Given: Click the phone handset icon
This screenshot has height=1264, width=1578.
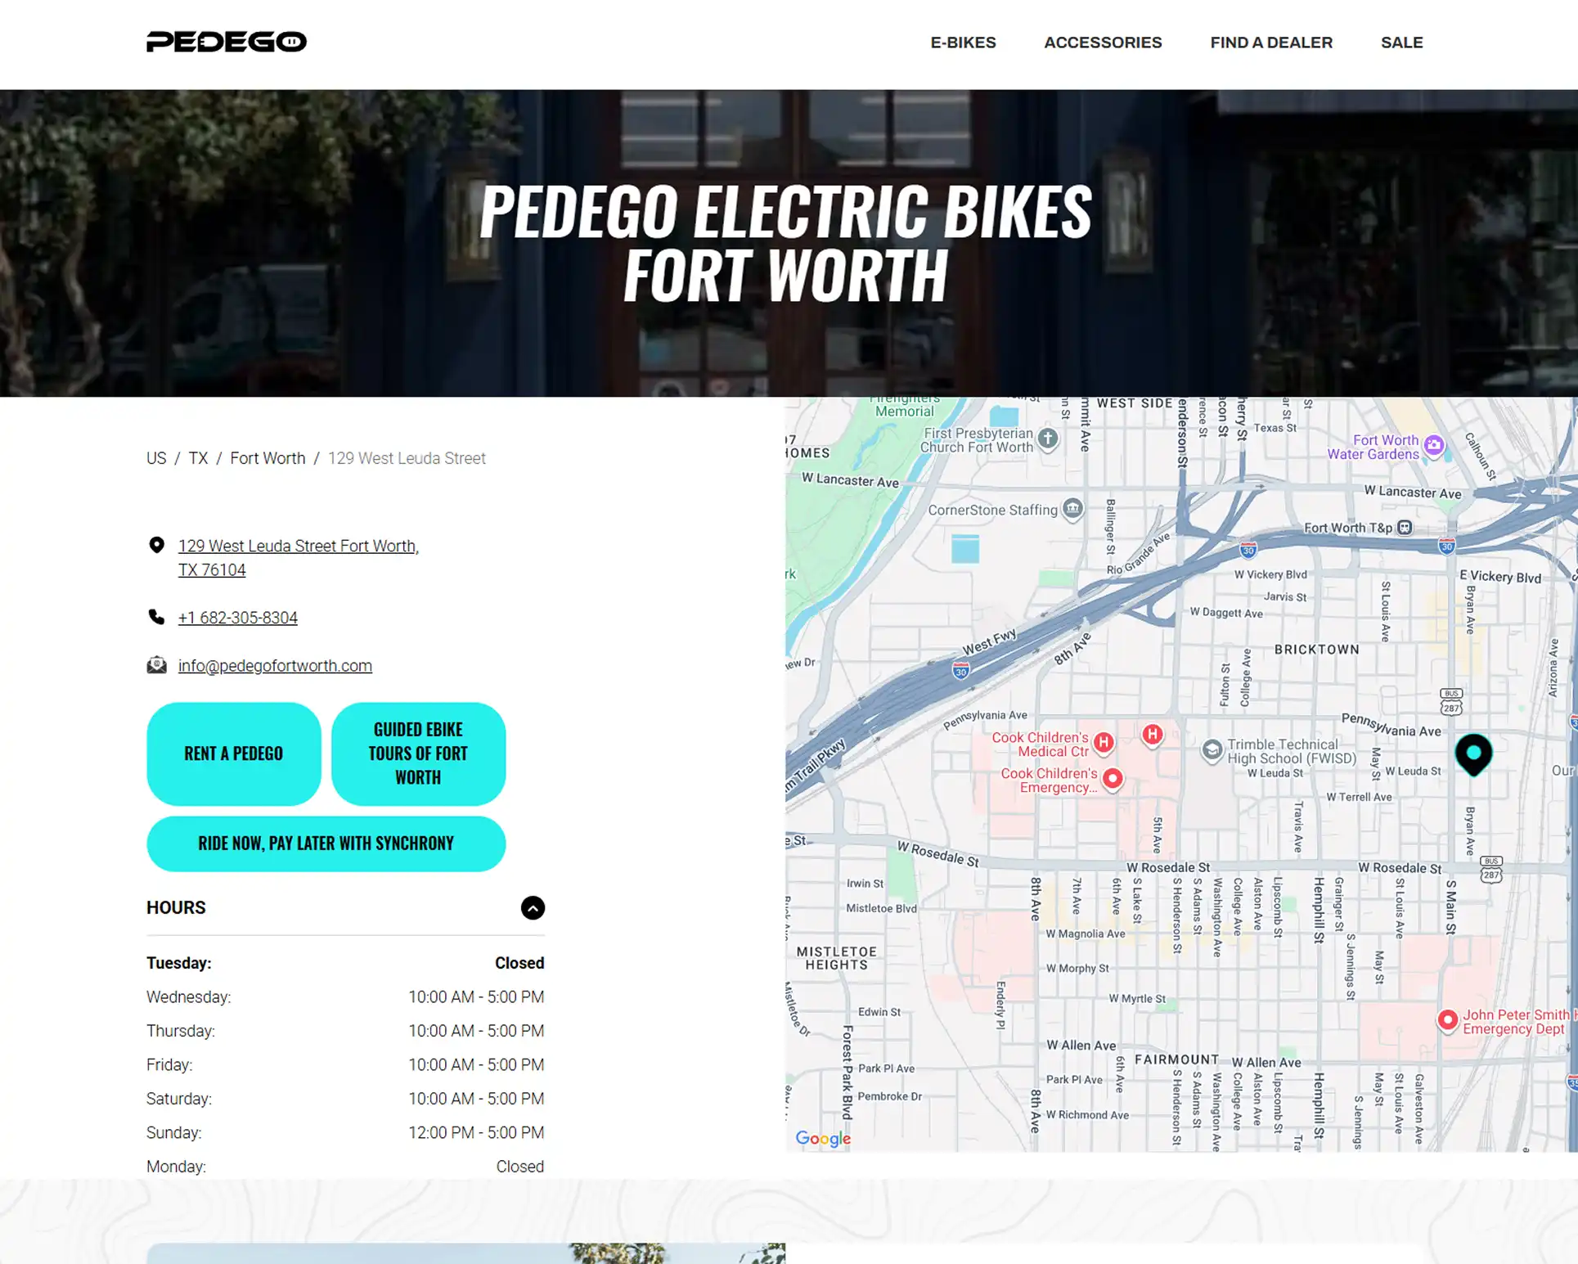Looking at the screenshot, I should (156, 617).
